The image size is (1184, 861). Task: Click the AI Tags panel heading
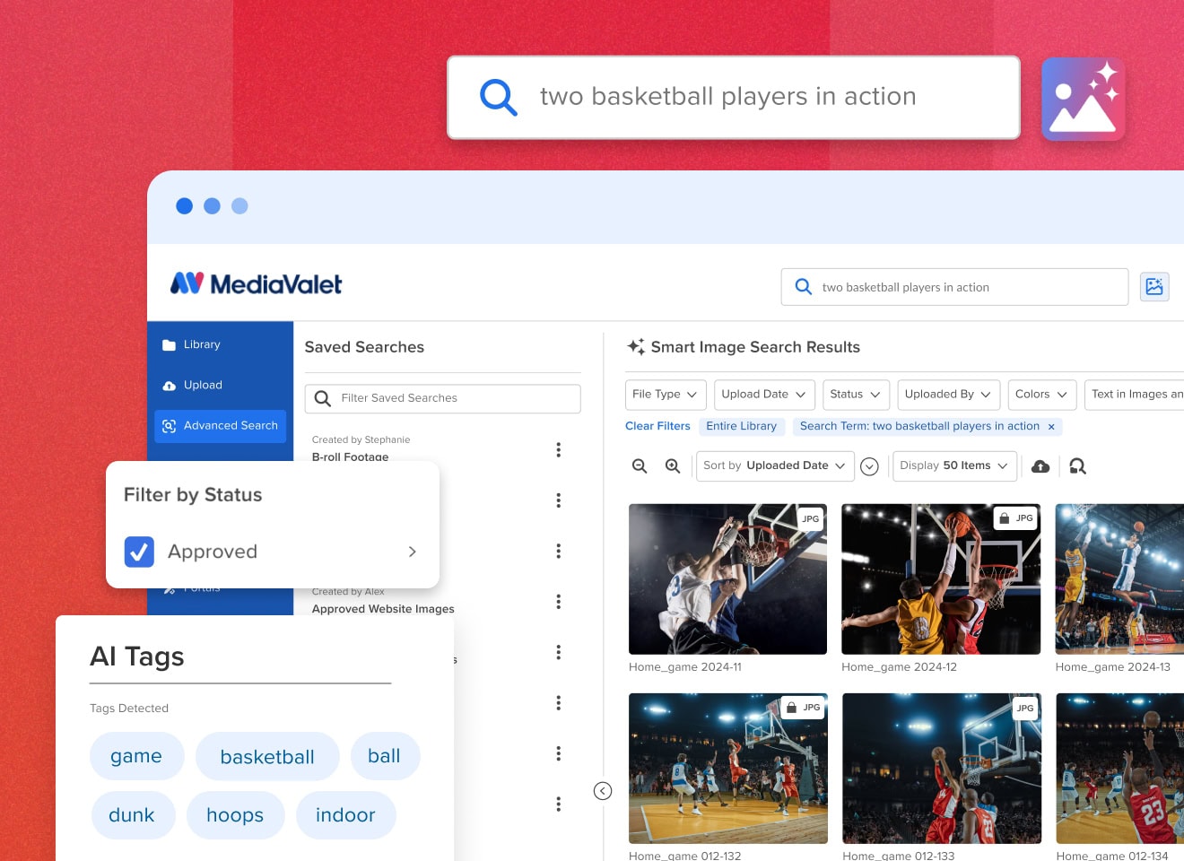tap(137, 657)
